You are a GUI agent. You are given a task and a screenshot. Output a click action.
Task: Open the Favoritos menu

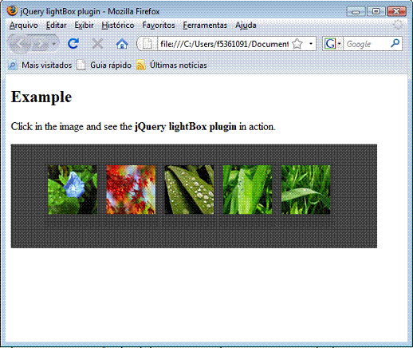click(x=159, y=26)
